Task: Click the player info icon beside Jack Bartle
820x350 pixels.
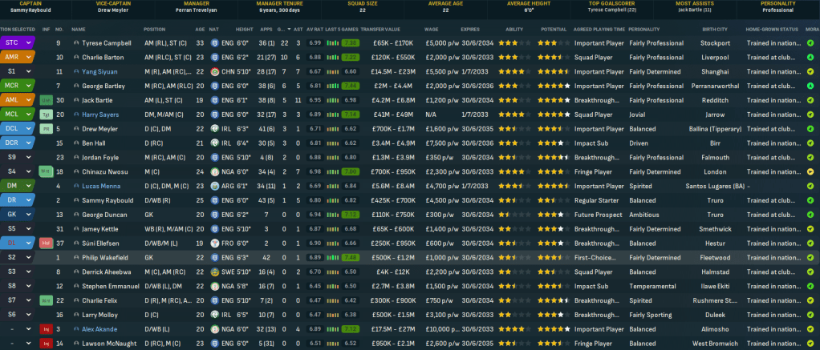Action: coord(76,99)
